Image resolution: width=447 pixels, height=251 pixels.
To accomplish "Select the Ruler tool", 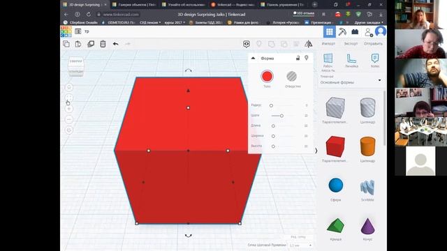I will point(351,61).
